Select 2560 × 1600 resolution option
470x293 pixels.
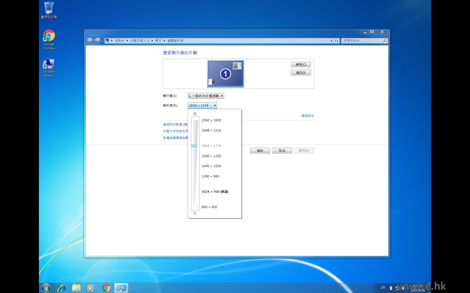click(x=211, y=120)
